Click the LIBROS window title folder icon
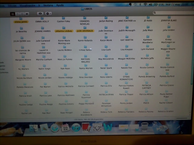 (82, 9)
